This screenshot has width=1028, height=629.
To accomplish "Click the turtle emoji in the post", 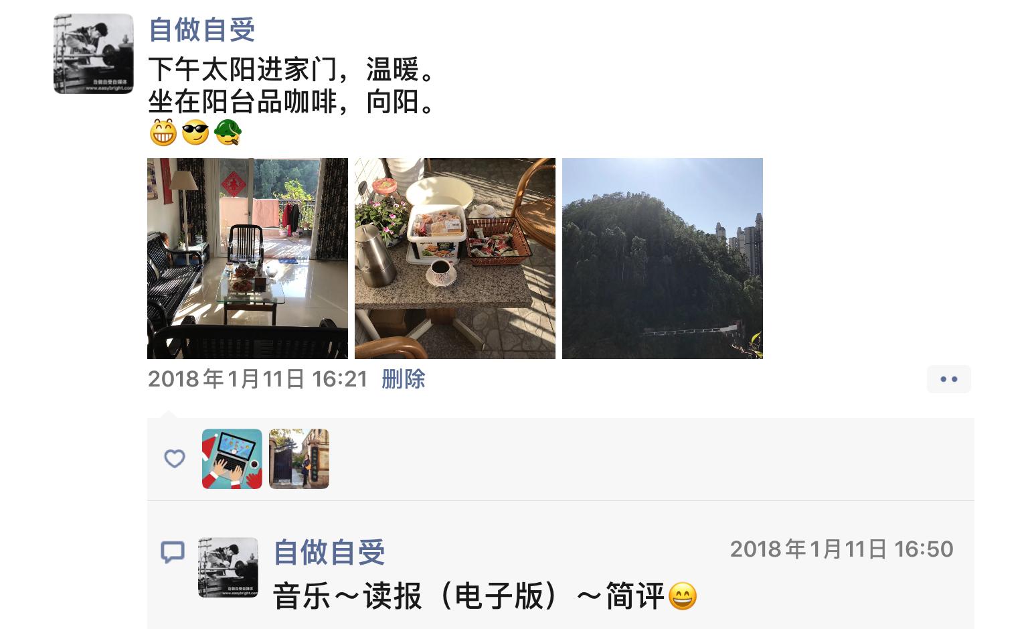I will coord(228,133).
